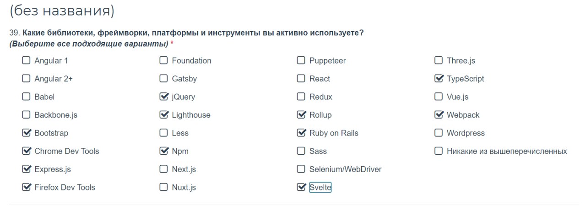Check the Foundation checkbox
The width and height of the screenshot is (586, 211).
(163, 60)
